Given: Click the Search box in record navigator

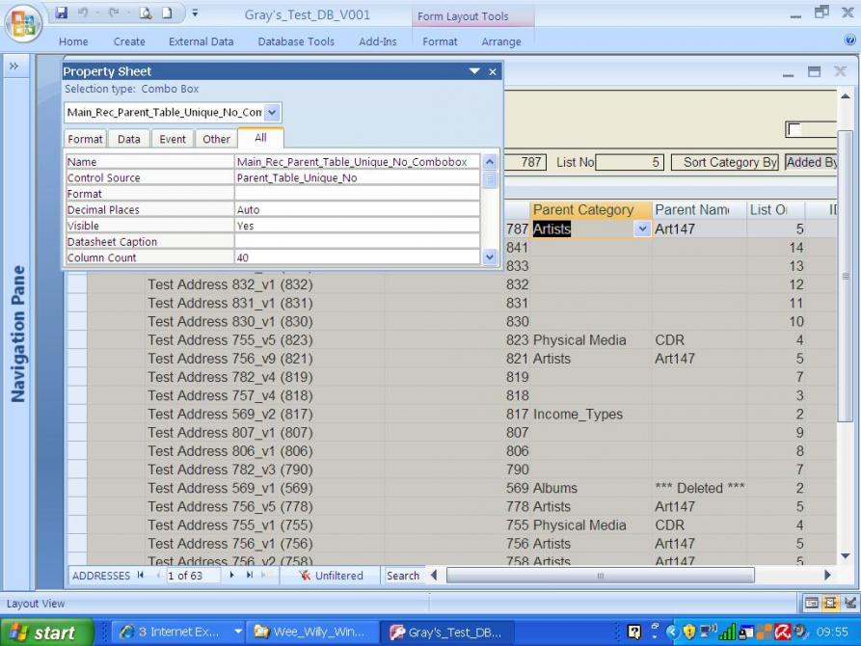Looking at the screenshot, I should (402, 576).
